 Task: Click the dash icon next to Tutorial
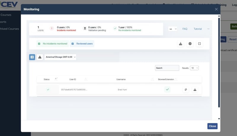208,29
